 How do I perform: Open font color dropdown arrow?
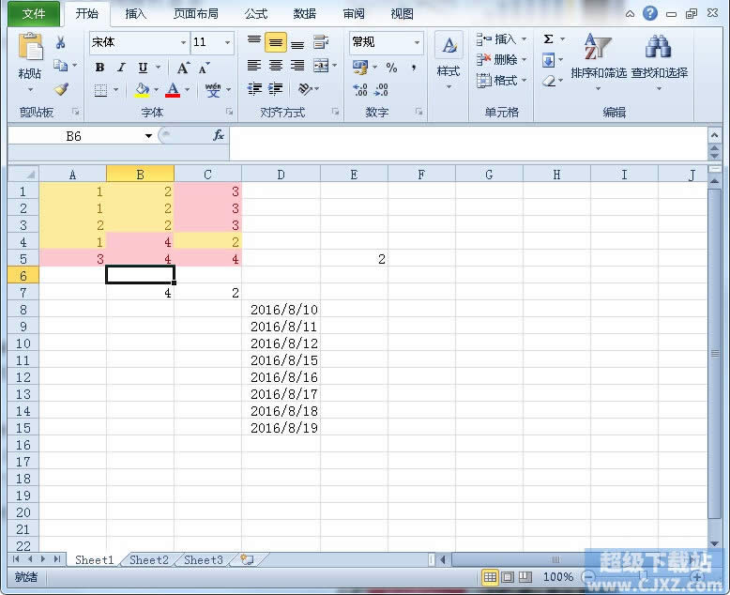click(187, 89)
